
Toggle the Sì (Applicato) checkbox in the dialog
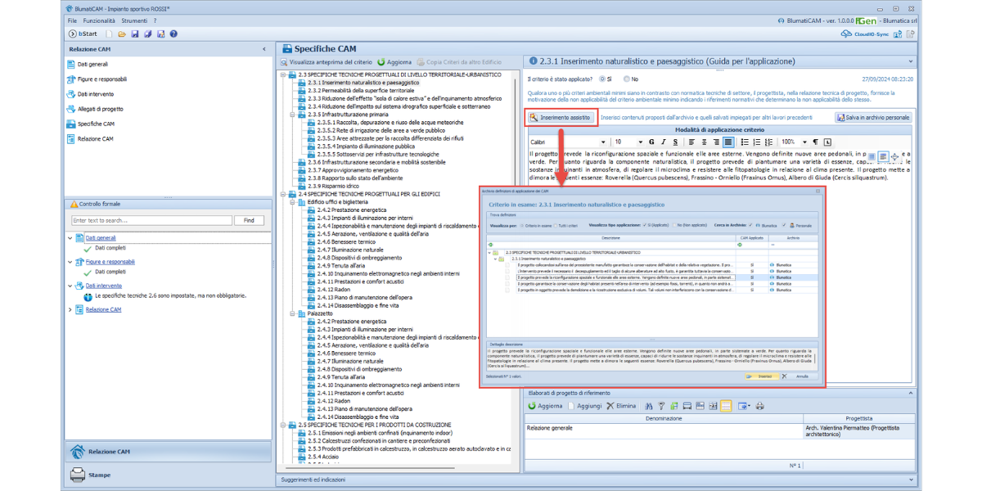click(x=644, y=225)
